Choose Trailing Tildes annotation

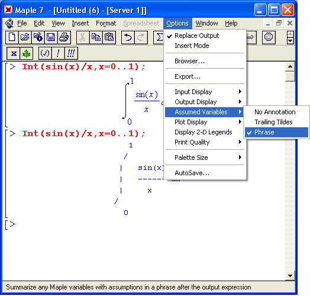click(x=276, y=122)
